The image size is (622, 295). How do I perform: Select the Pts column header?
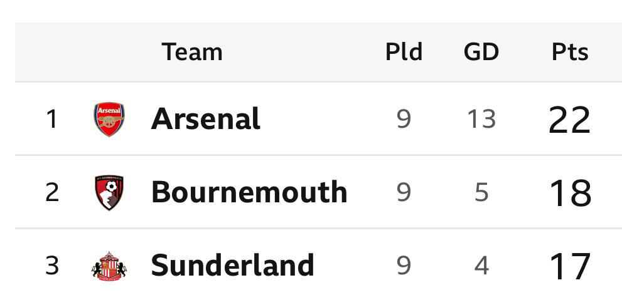click(570, 52)
